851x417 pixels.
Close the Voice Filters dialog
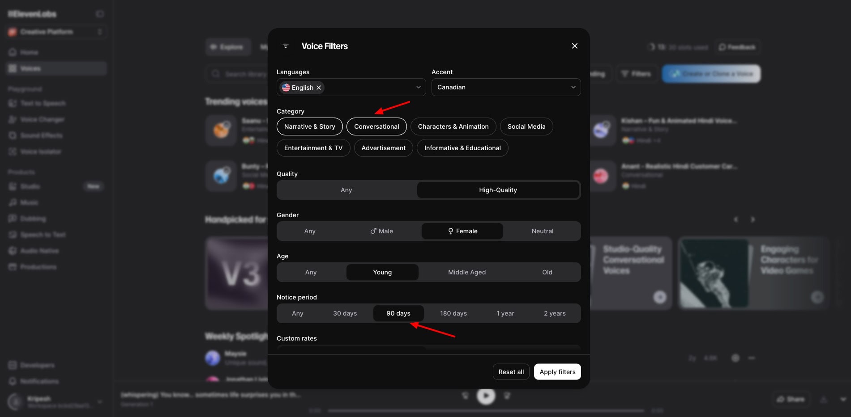click(x=575, y=46)
